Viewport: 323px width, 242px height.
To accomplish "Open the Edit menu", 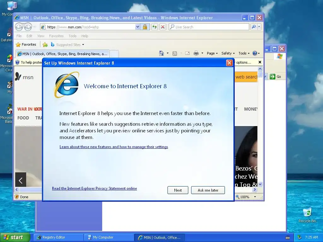I will (x=29, y=36).
